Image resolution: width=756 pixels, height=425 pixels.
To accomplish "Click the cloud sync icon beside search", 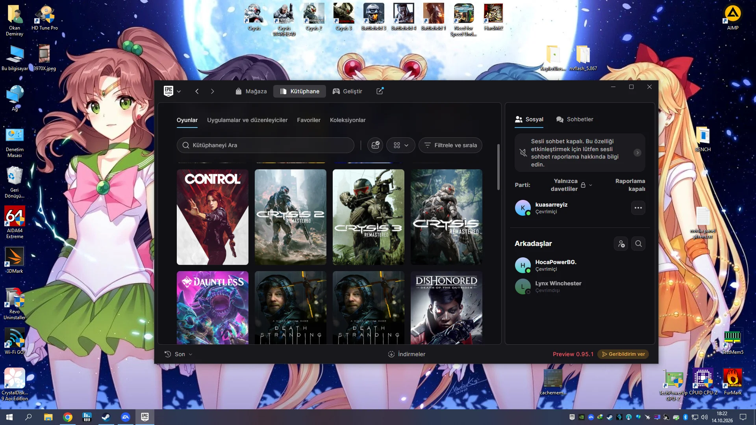I will [x=375, y=145].
